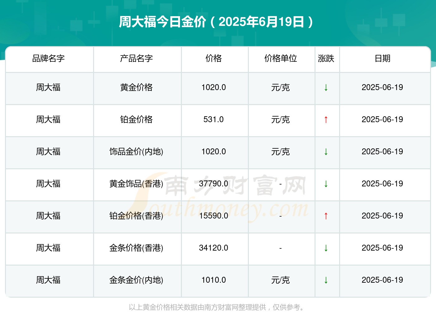Screen dimensions: 436x312
Task: Click 周大福 brand in 铂金价格(香港) row
Action: 48,216
